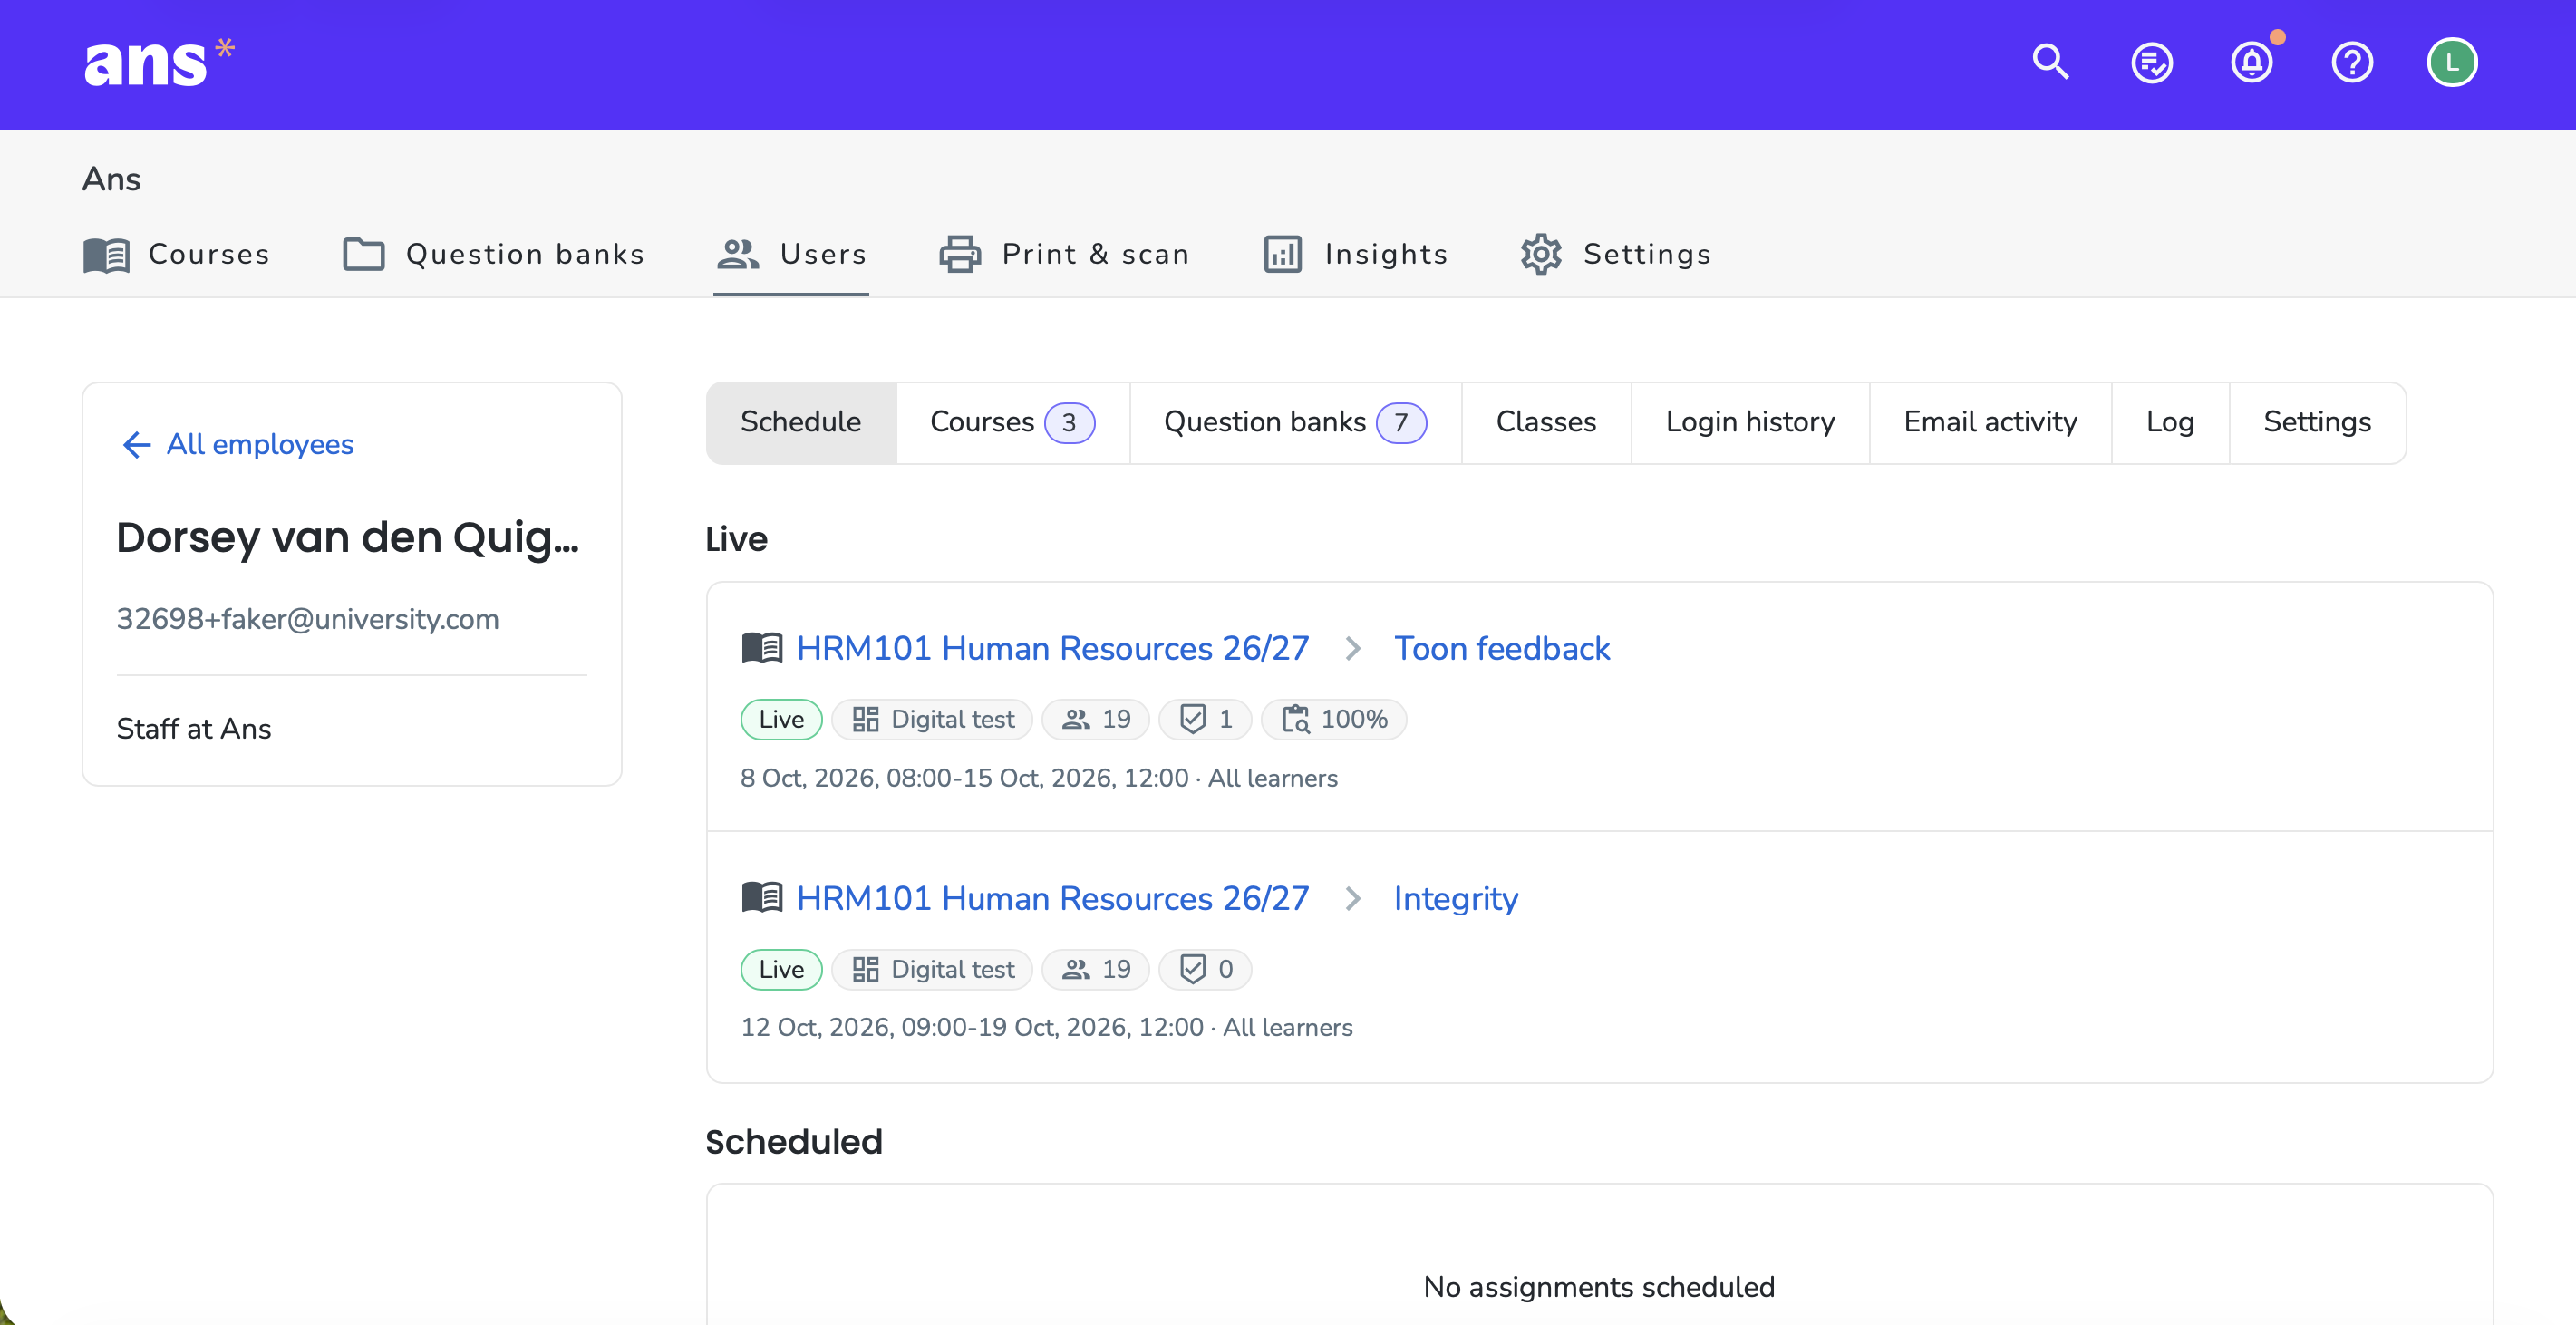Click the Live status badge for Integrity
This screenshot has width=2576, height=1325.
(781, 969)
